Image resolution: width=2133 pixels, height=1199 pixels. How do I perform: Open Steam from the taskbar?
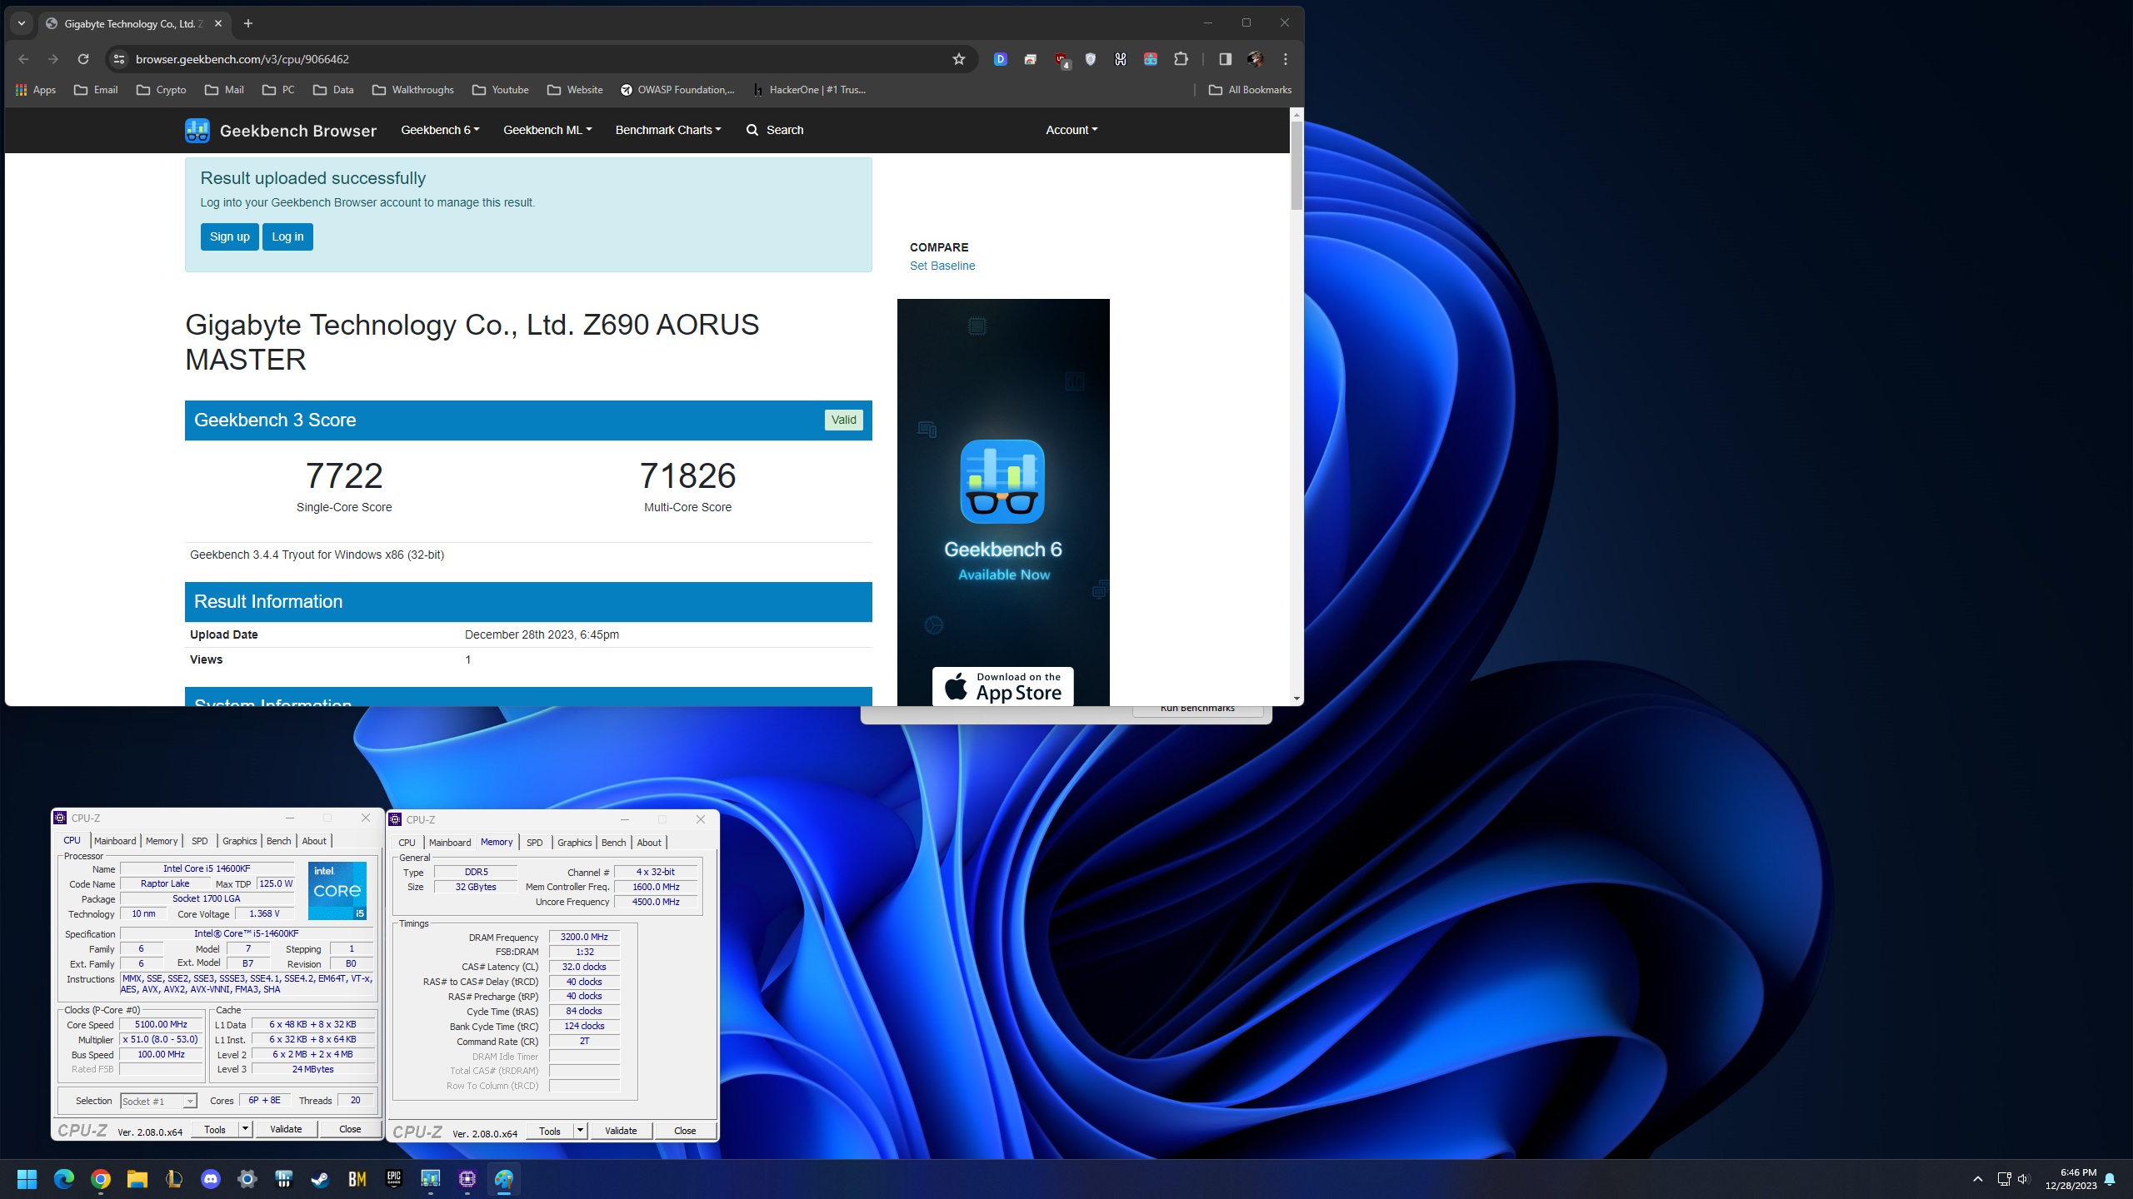(x=321, y=1179)
